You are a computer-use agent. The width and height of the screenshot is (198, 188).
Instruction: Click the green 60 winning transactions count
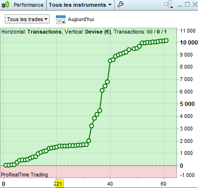[x=150, y=32]
